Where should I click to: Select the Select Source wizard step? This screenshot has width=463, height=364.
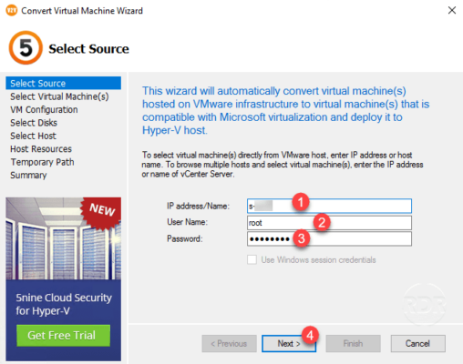(x=63, y=83)
